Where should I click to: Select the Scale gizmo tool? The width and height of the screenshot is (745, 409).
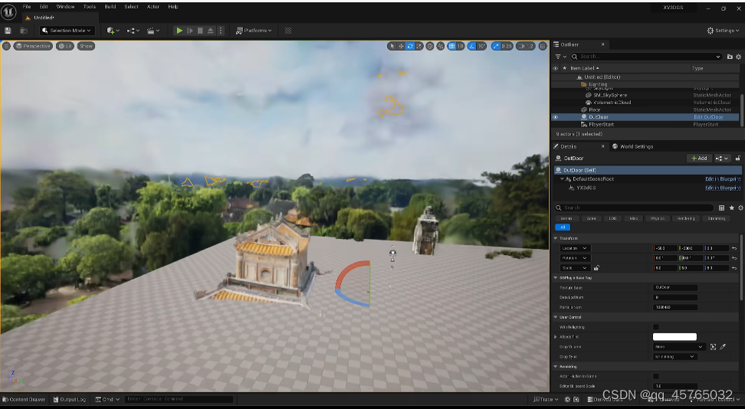(x=419, y=46)
